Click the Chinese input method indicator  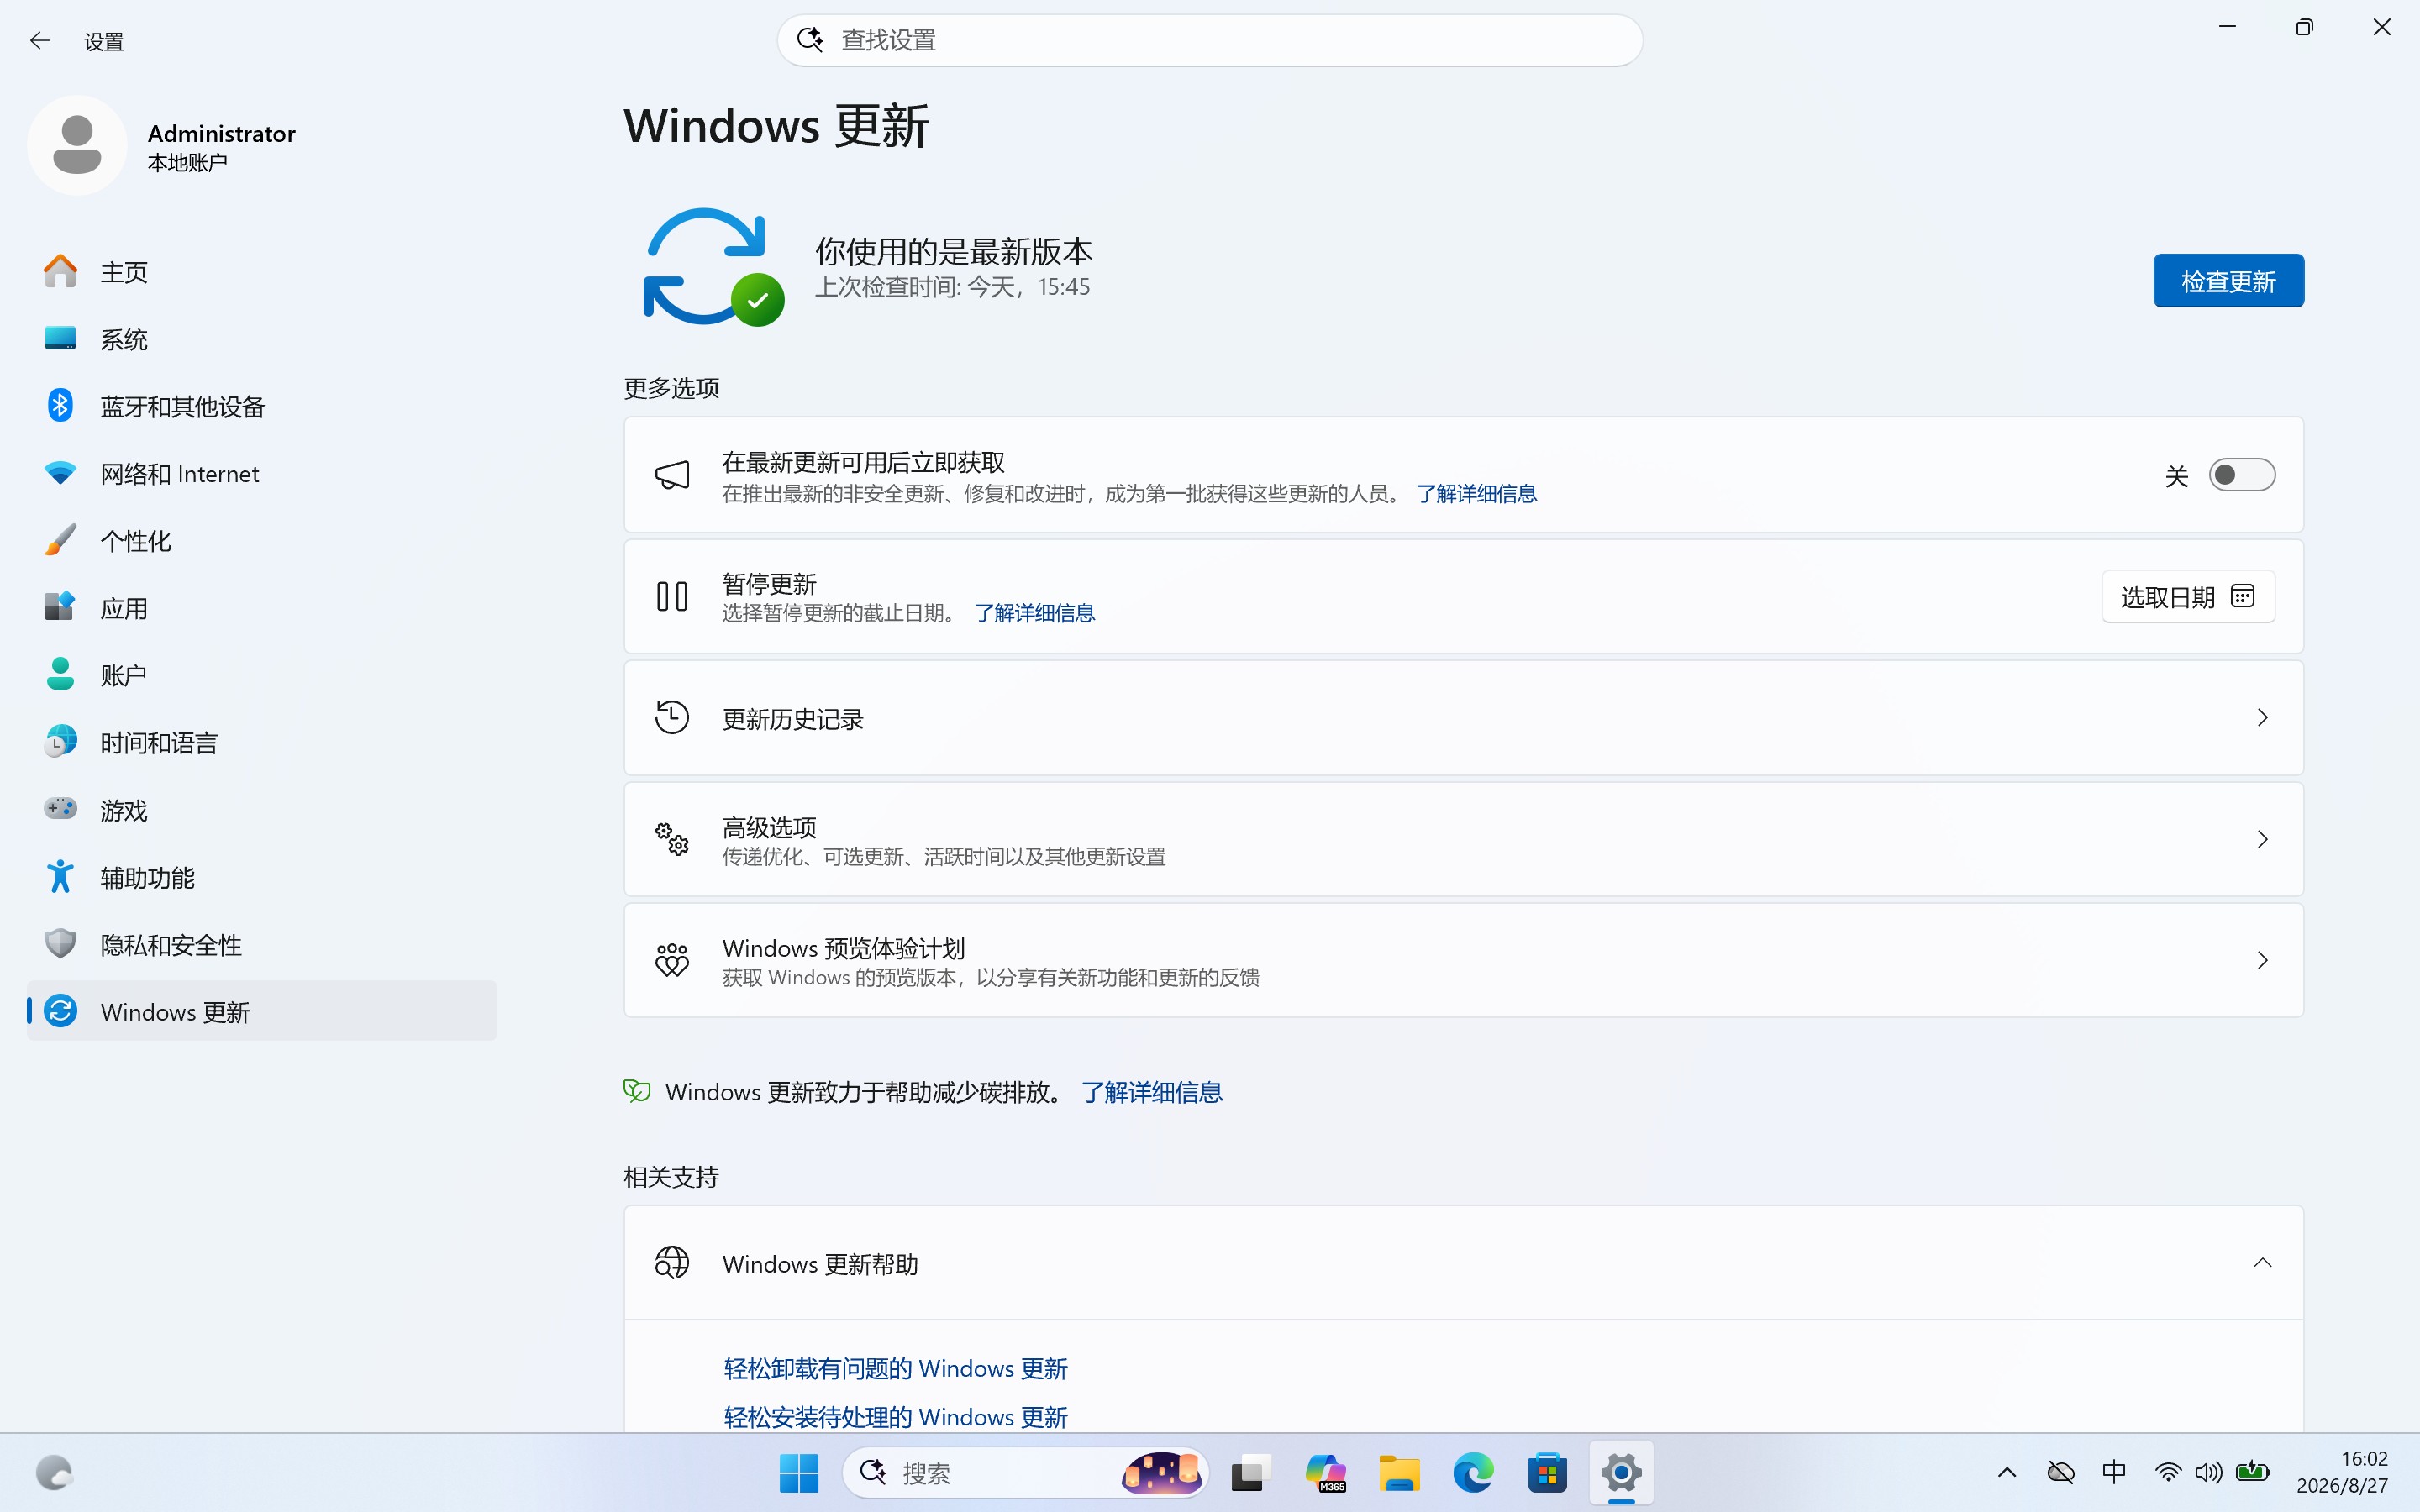(2114, 1472)
